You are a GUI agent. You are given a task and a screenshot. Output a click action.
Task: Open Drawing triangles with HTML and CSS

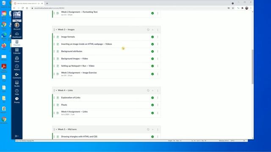(79, 136)
